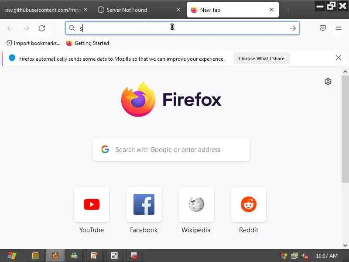Open the file manager taskbar icon
Screen dimensions: 349x262
click(x=35, y=255)
